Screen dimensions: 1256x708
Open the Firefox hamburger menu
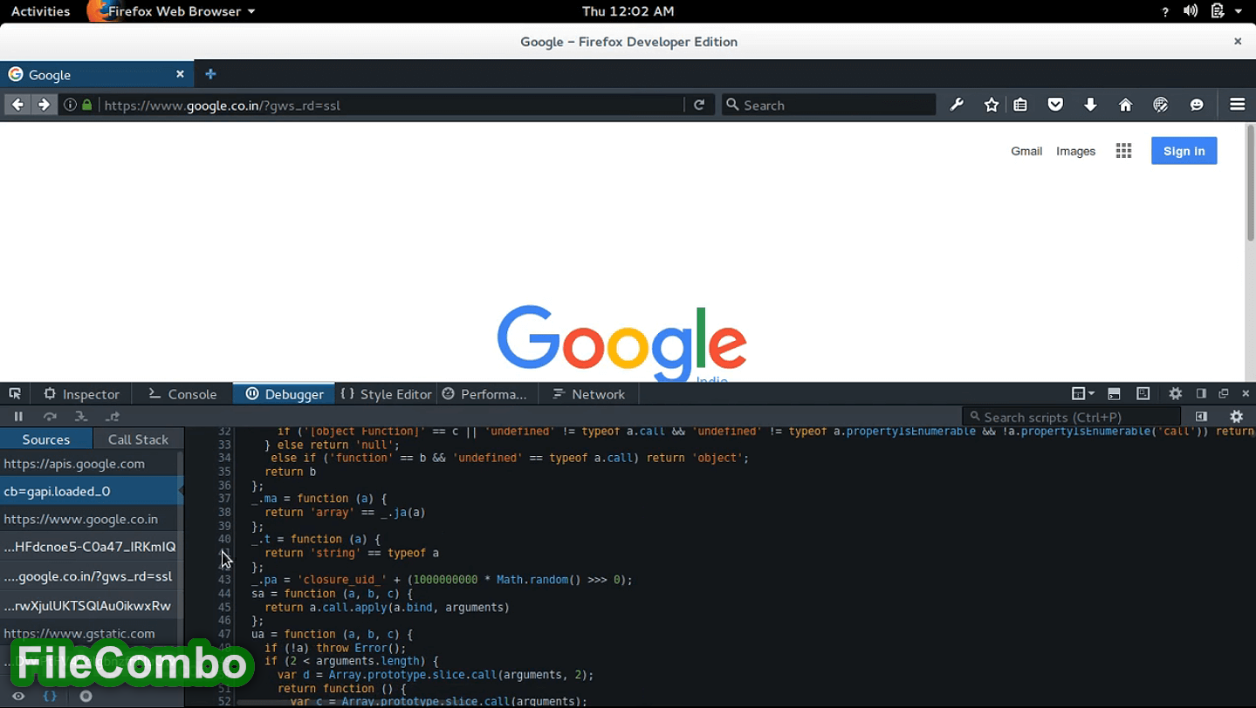(1237, 105)
